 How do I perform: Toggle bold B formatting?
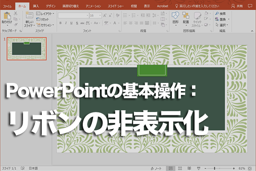point(61,23)
